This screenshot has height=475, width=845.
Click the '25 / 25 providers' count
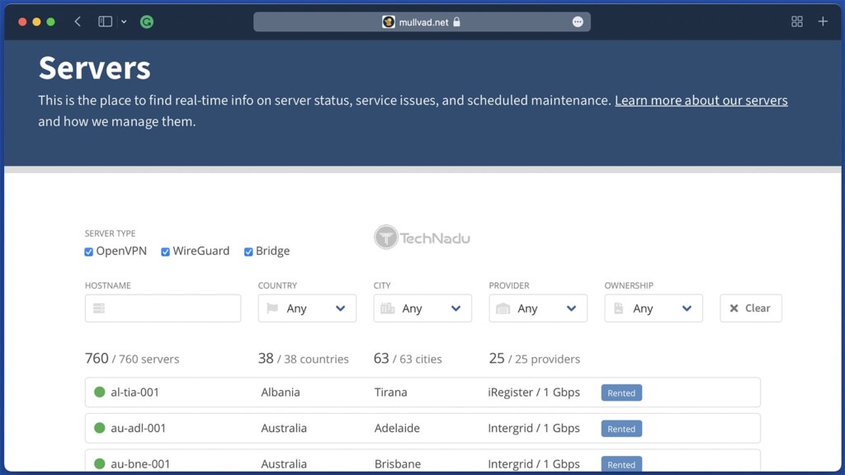click(x=535, y=359)
